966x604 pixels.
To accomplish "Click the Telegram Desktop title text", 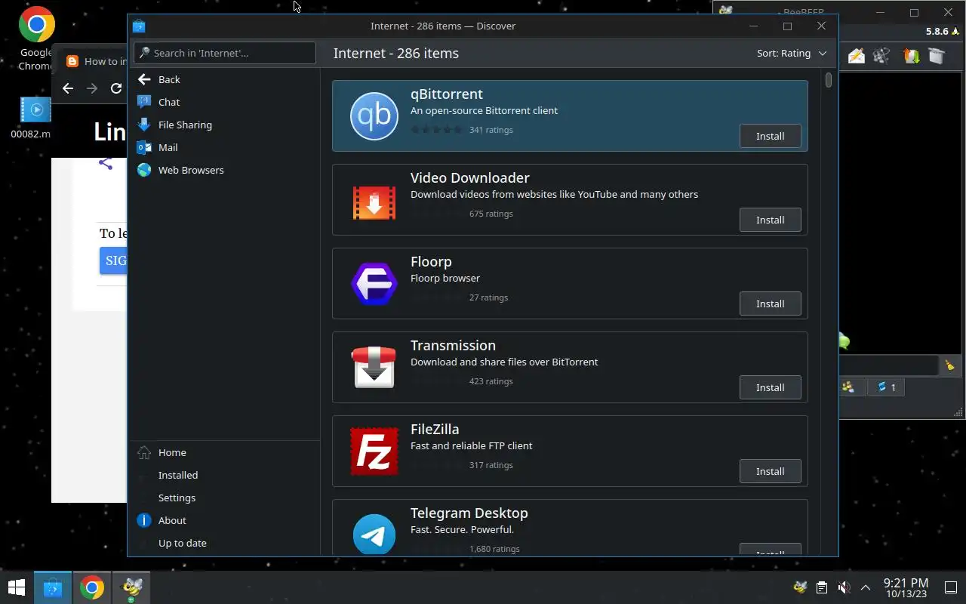I will (469, 513).
